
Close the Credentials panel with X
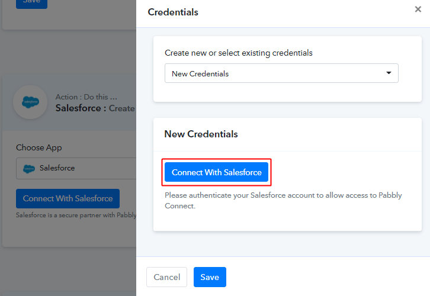coord(418,9)
